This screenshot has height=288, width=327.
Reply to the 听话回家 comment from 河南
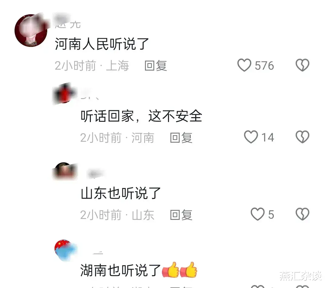(x=181, y=137)
